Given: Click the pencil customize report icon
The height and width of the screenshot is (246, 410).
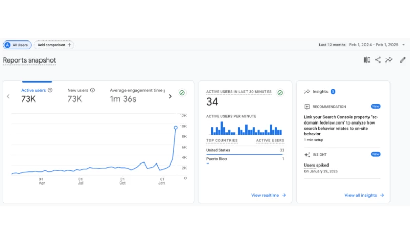Looking at the screenshot, I should click(x=403, y=60).
